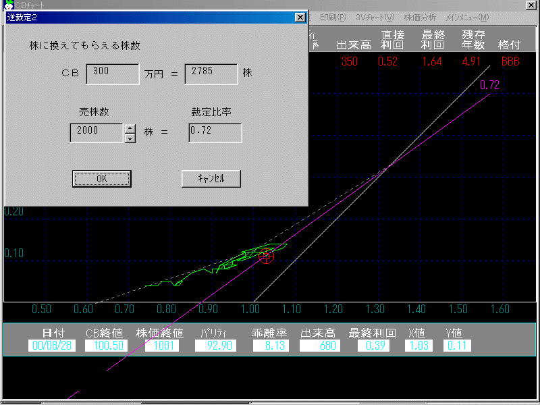Image resolution: width=540 pixels, height=405 pixels.
Task: Close the CBチャート main window
Action: (531, 5)
